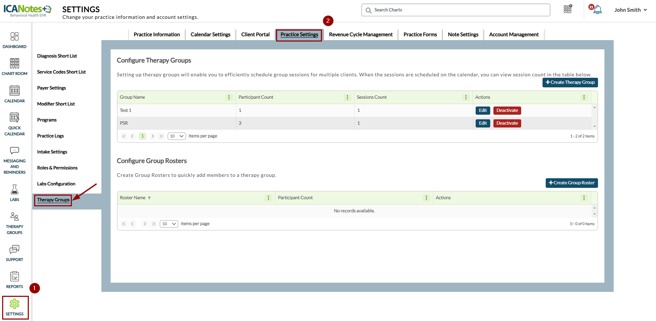The width and height of the screenshot is (656, 321).
Task: Click the Create Therapy Group button
Action: pos(570,82)
